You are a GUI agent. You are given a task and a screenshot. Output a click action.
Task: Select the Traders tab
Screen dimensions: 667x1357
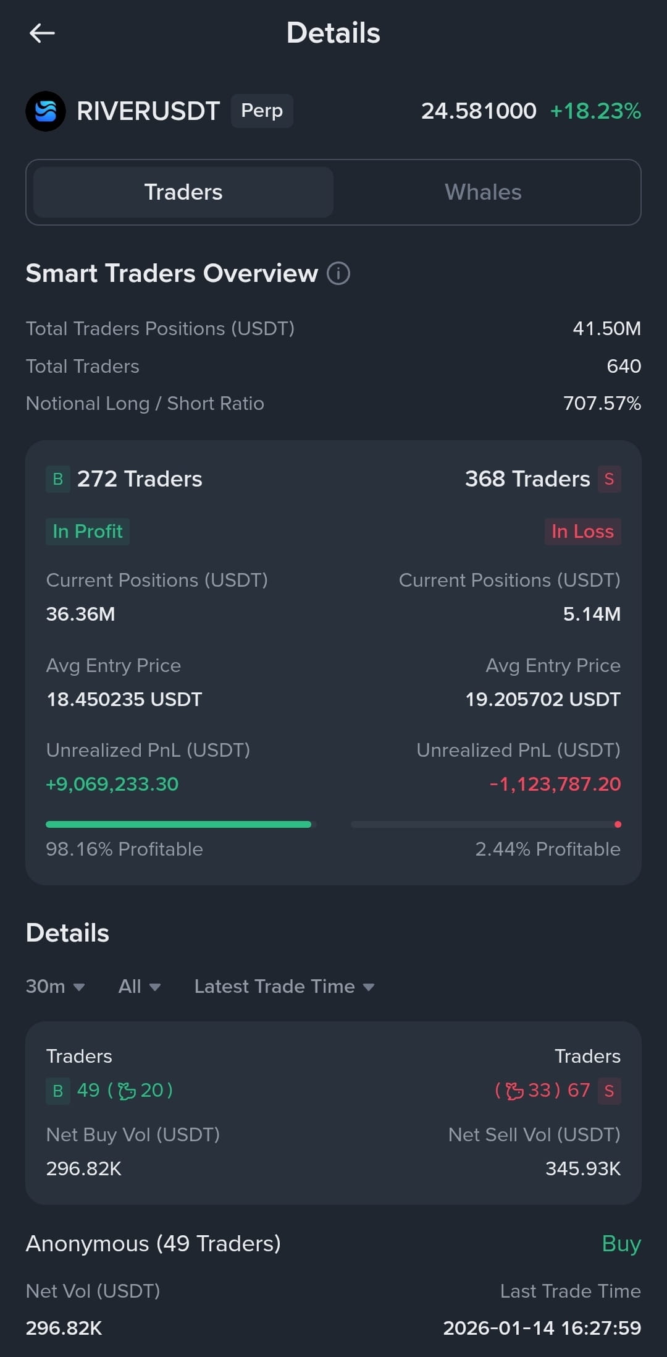(x=183, y=192)
